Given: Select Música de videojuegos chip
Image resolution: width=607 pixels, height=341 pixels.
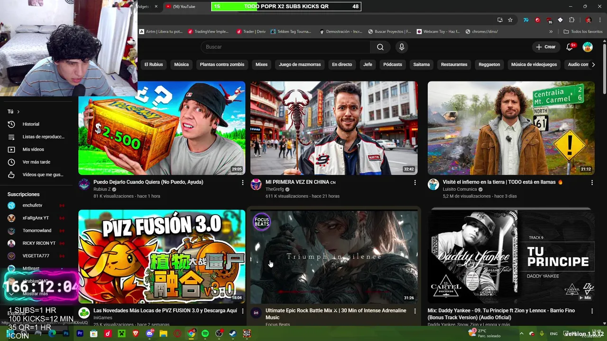Looking at the screenshot, I should coord(534,64).
